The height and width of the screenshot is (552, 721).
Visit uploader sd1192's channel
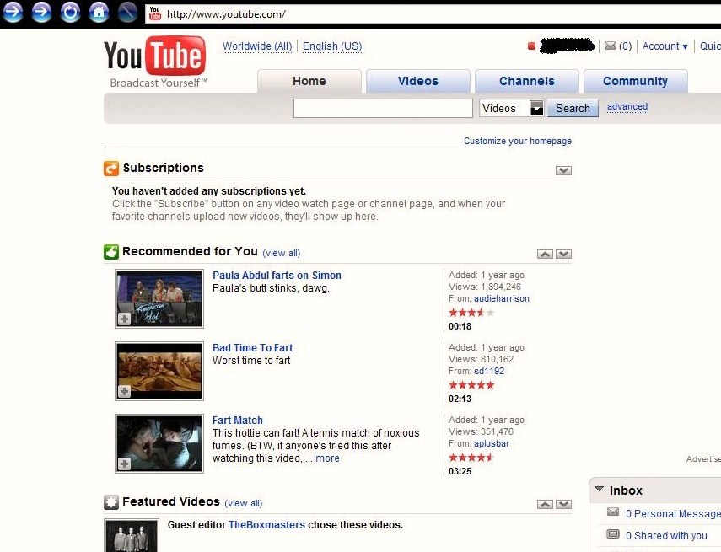tap(489, 371)
